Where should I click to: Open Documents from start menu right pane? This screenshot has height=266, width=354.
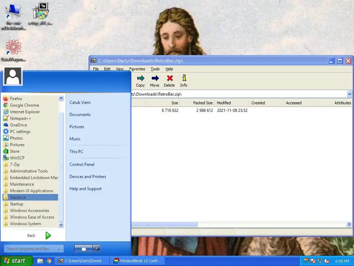click(80, 114)
